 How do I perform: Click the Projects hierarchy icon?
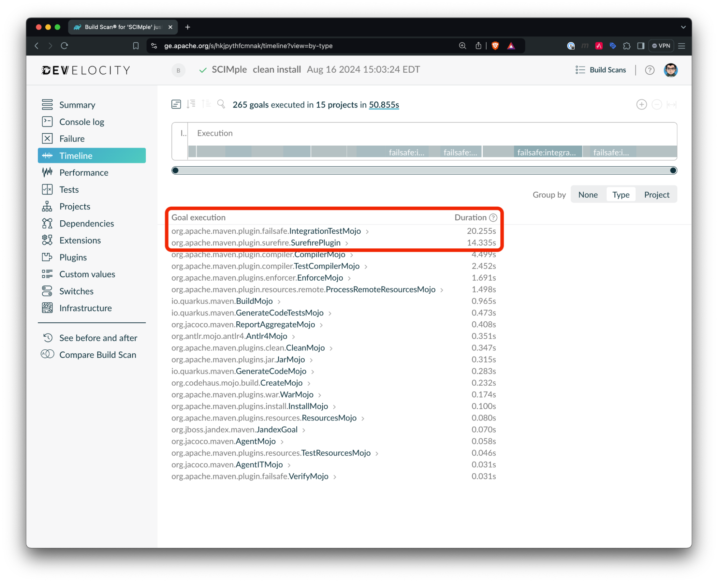[x=48, y=206]
